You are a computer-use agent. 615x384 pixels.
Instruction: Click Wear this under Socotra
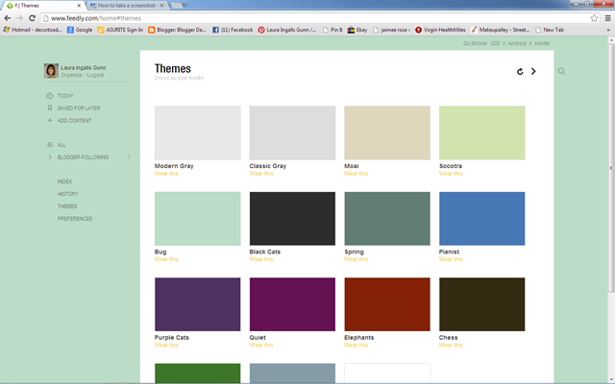click(x=451, y=173)
